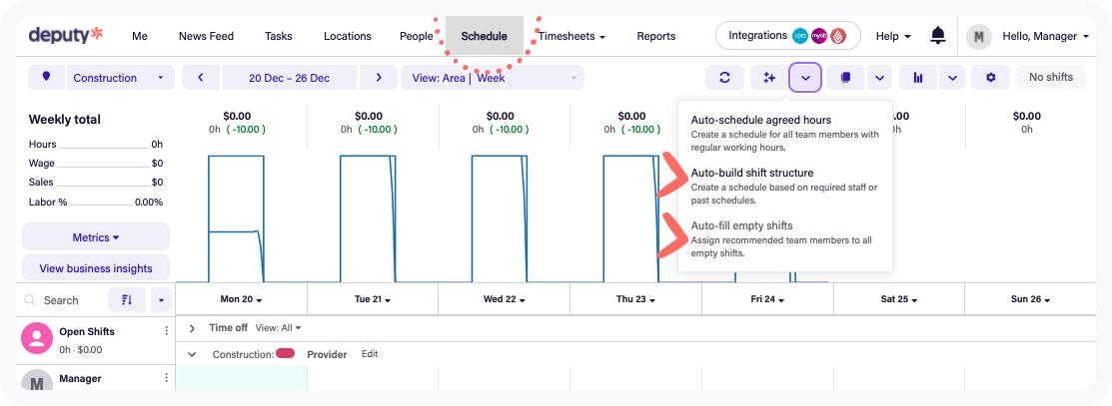1112x406 pixels.
Task: Go to previous week arrow
Action: (x=201, y=78)
